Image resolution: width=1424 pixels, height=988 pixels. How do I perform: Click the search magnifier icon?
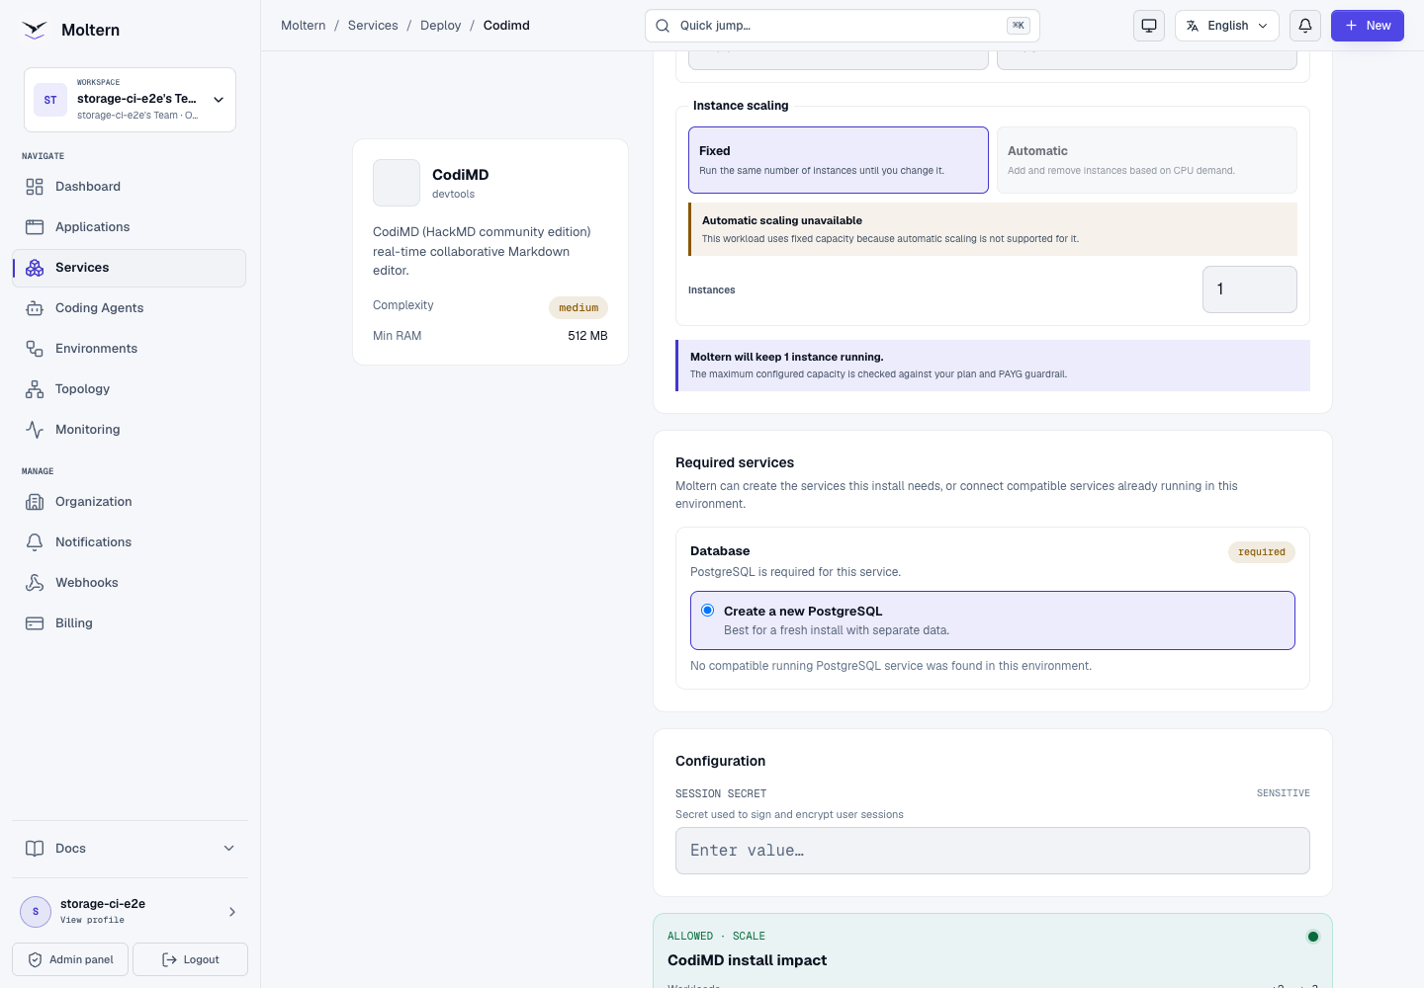coord(663,26)
